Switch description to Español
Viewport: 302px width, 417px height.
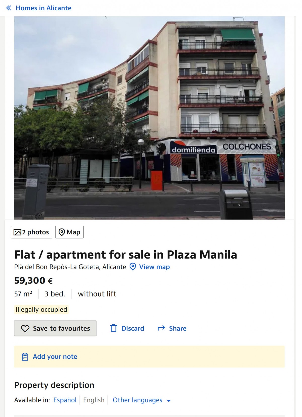click(x=65, y=400)
